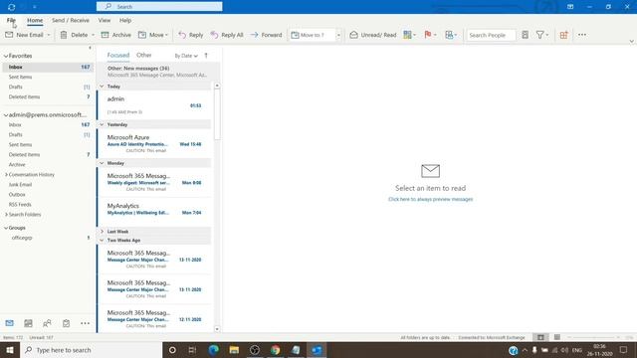Click Reply All in ribbon
Viewport: 637px width, 358px height.
[x=227, y=35]
